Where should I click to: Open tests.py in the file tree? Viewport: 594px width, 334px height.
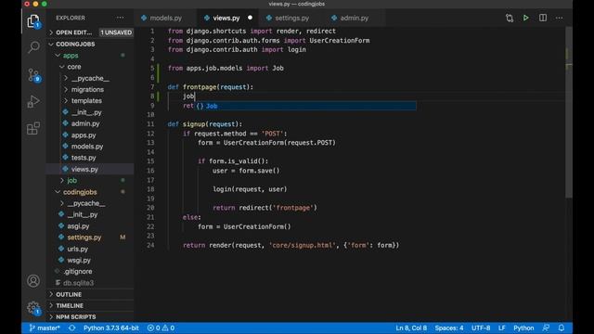click(84, 158)
